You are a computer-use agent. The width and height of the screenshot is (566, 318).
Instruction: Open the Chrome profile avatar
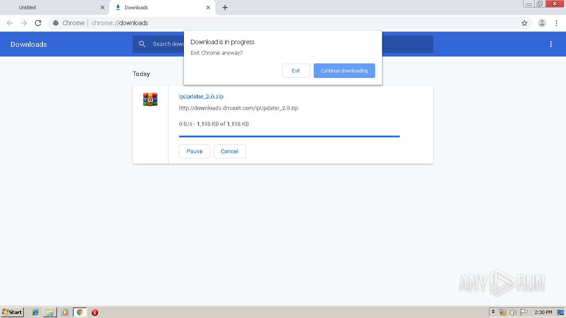542,23
